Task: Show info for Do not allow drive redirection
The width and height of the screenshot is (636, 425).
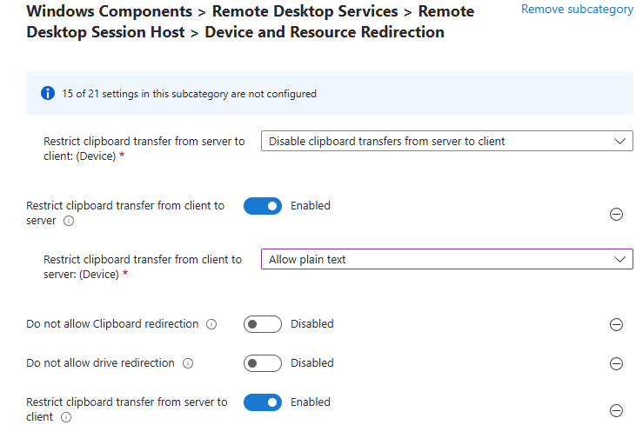Action: (x=187, y=363)
